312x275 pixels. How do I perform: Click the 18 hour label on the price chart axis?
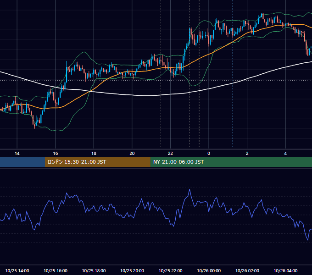point(94,154)
